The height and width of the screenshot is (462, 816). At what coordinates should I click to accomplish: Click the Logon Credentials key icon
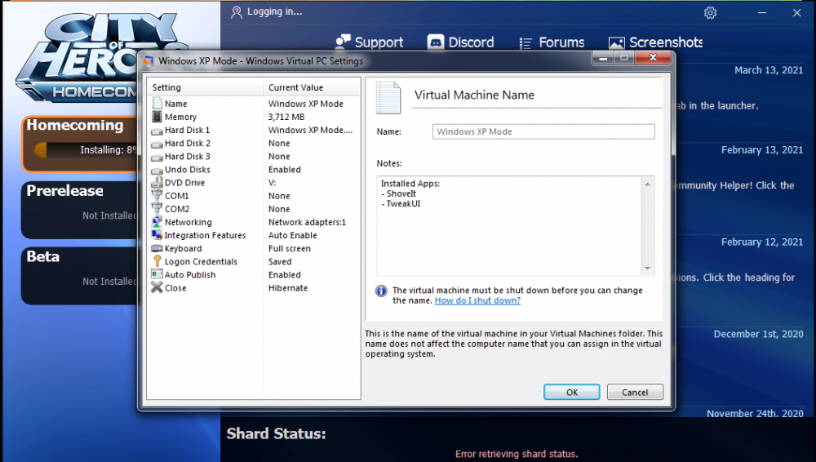pyautogui.click(x=157, y=261)
